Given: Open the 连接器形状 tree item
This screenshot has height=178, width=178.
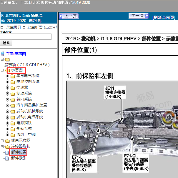Looking at the screenshot, I should (21, 147).
